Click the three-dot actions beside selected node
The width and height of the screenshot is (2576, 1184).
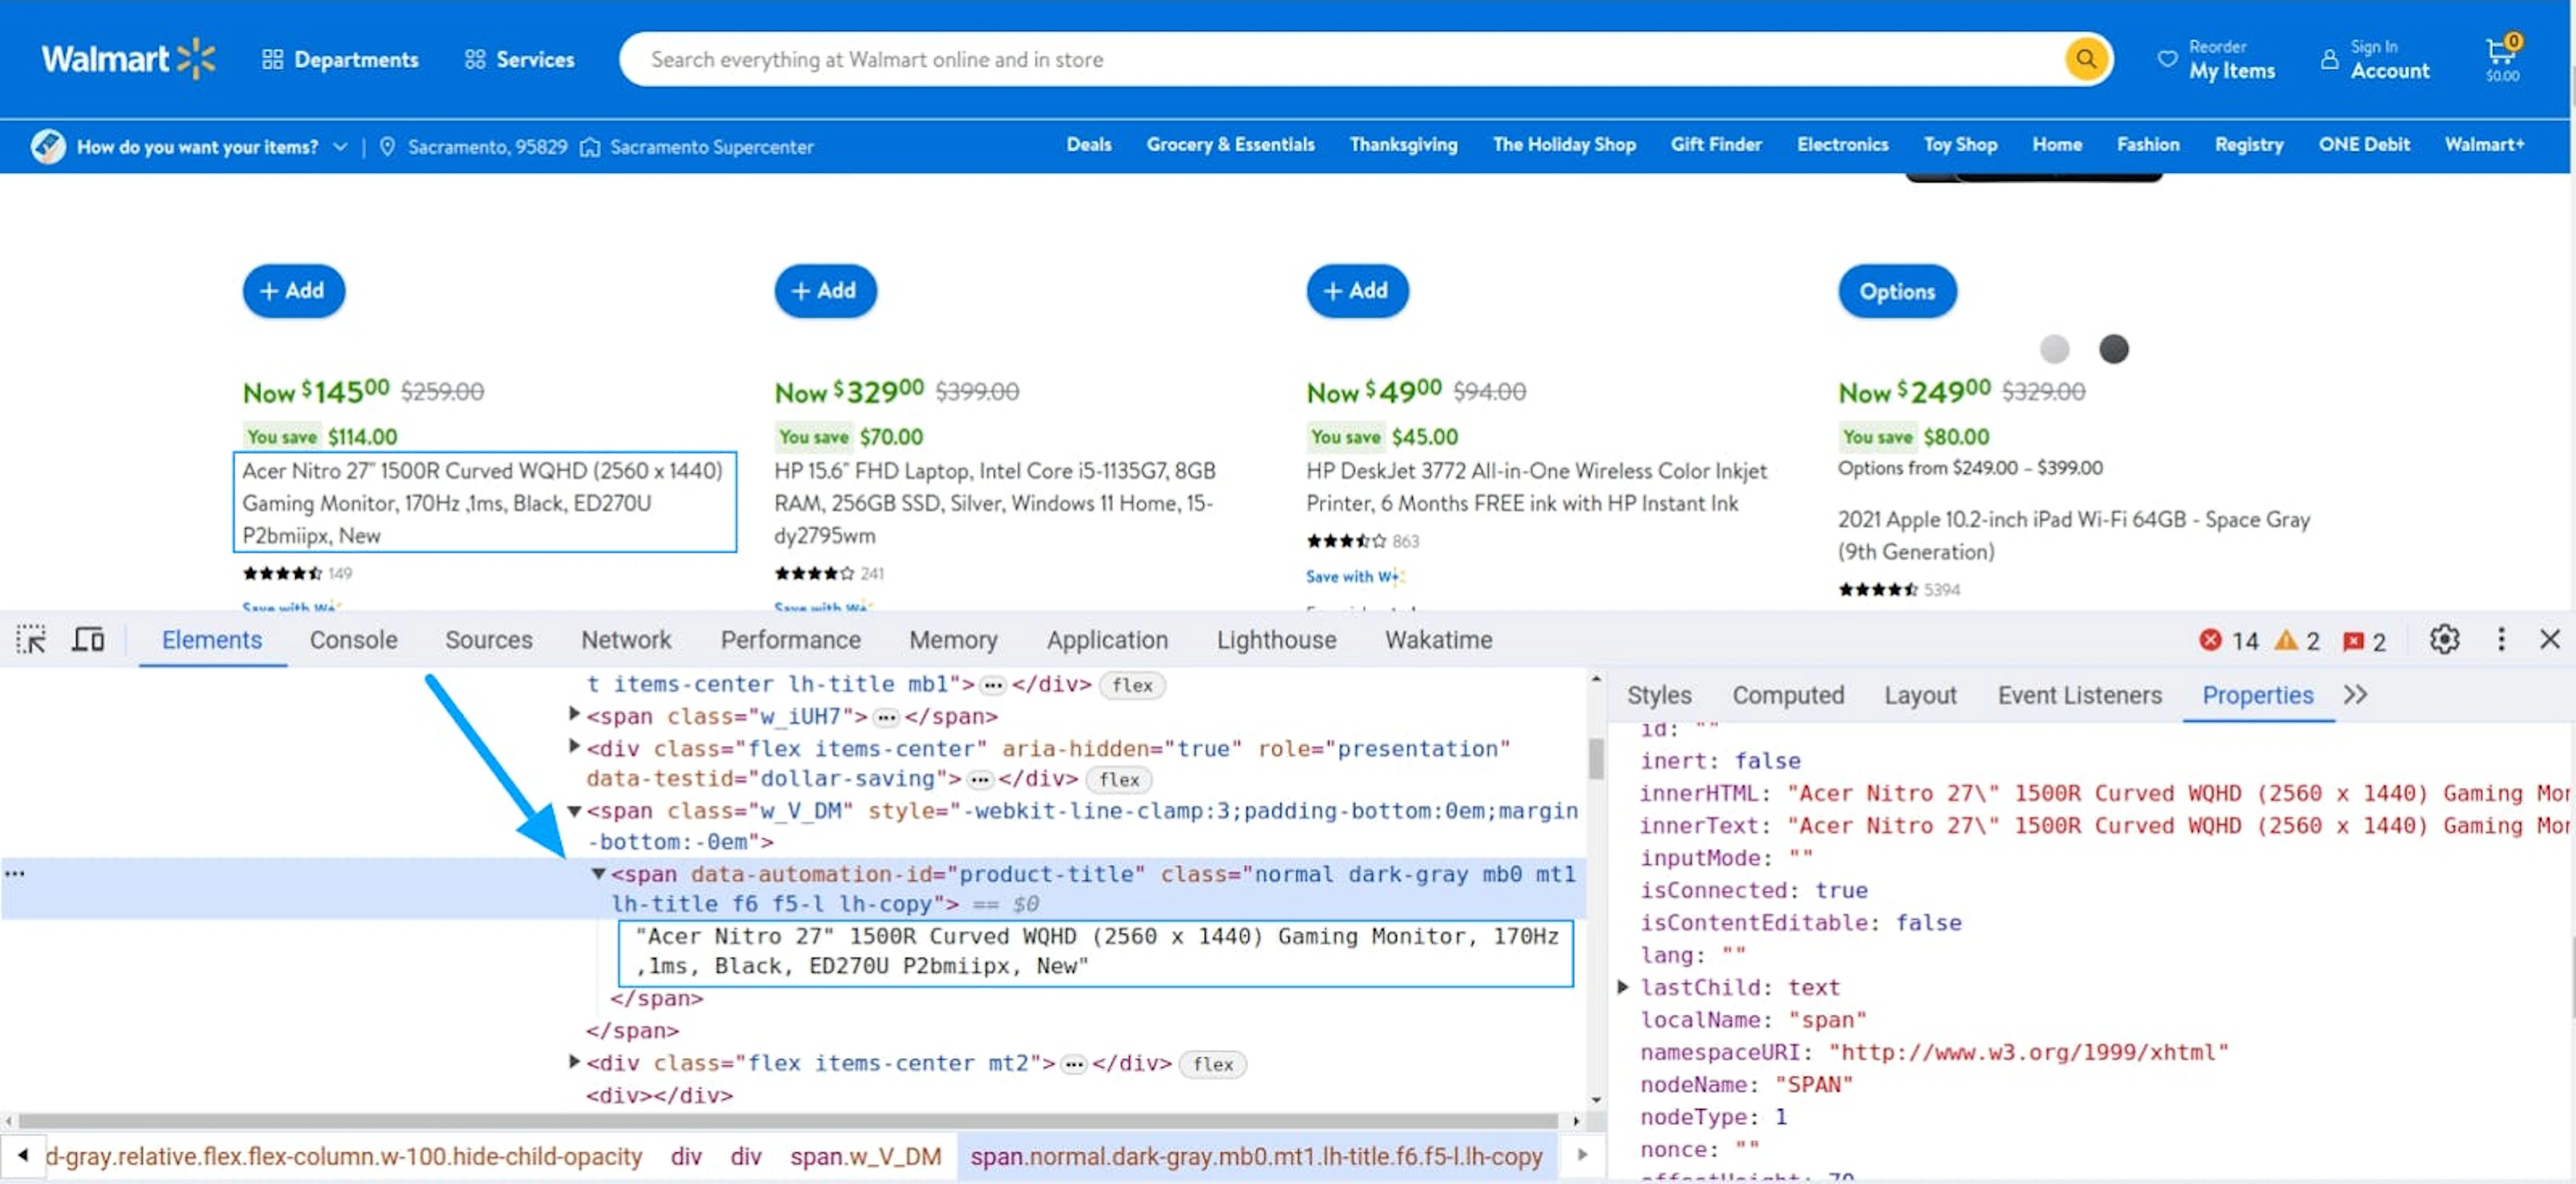(14, 874)
